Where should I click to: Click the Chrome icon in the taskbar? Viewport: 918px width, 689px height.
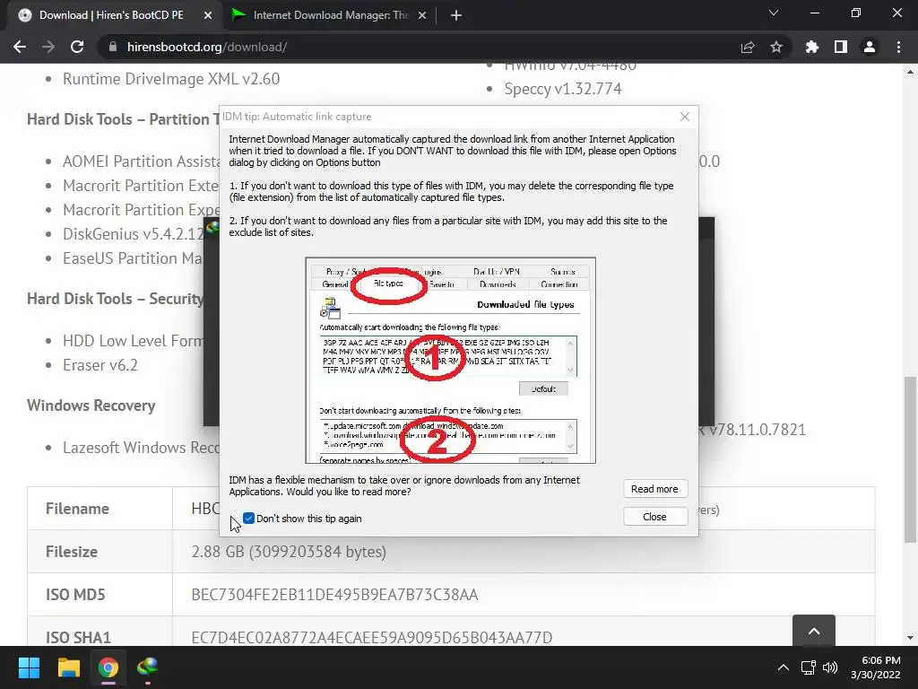point(108,667)
